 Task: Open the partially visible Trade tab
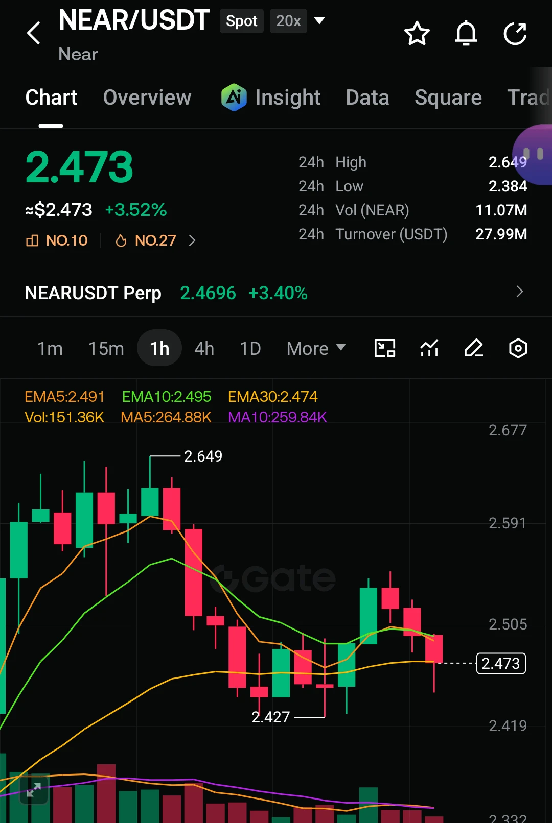(x=528, y=98)
